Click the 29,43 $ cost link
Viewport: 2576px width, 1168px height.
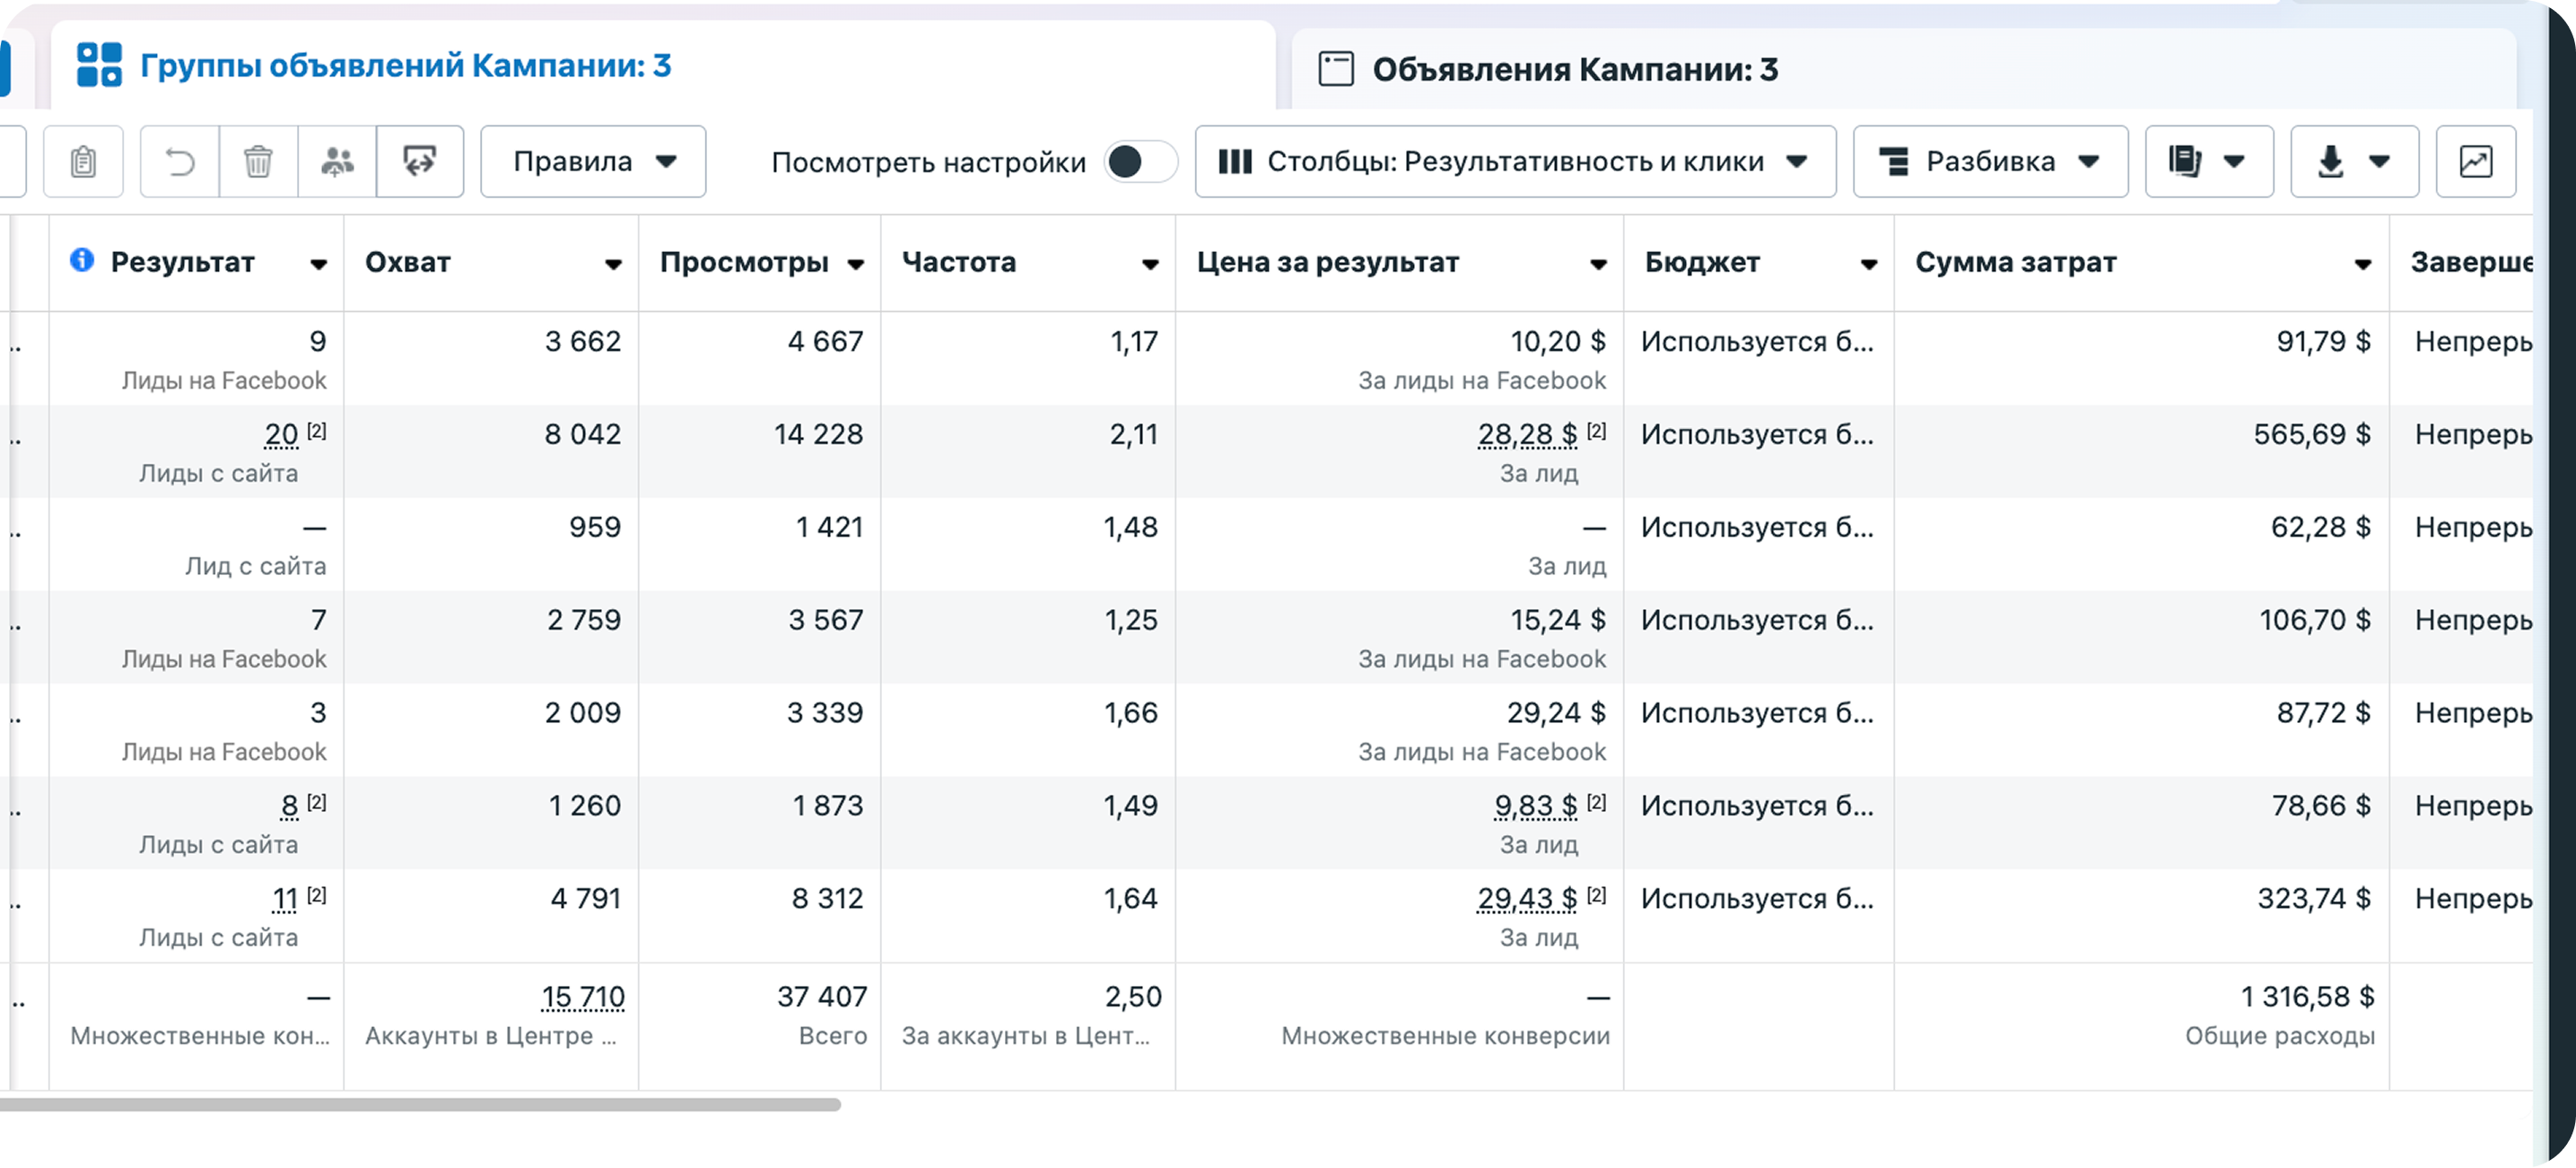tap(1527, 898)
